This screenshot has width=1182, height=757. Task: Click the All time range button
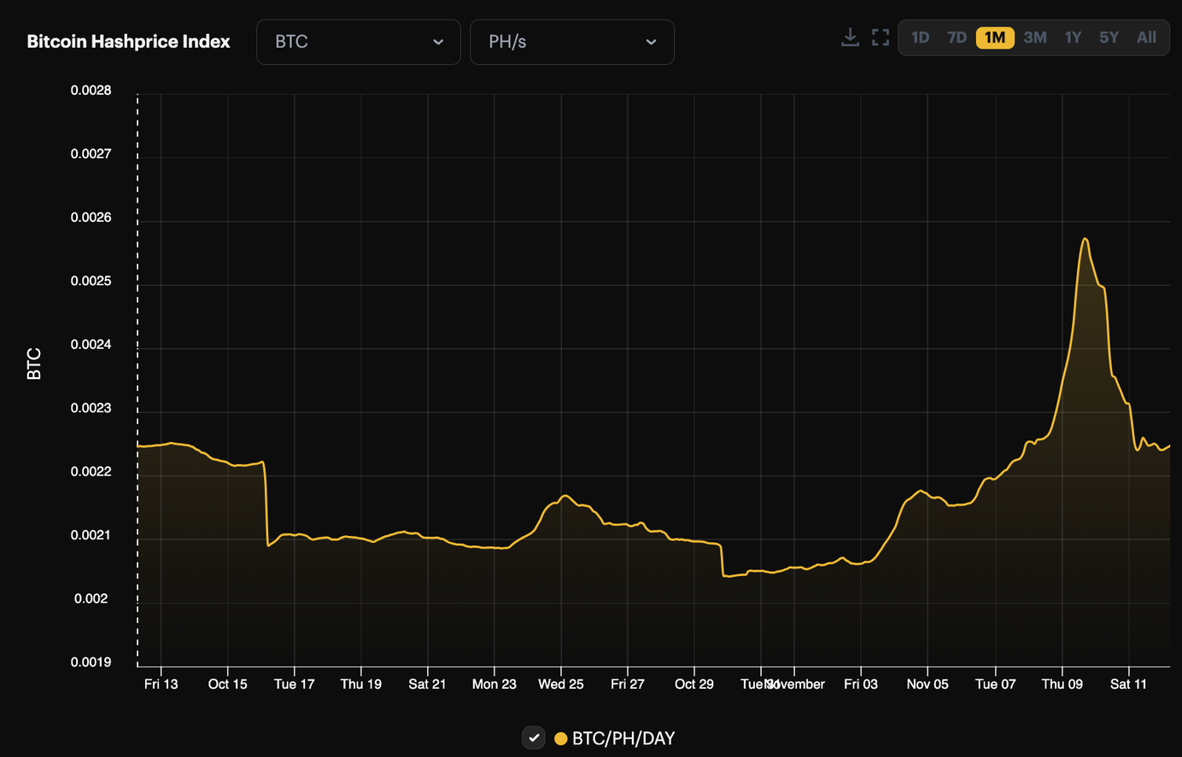tap(1146, 37)
